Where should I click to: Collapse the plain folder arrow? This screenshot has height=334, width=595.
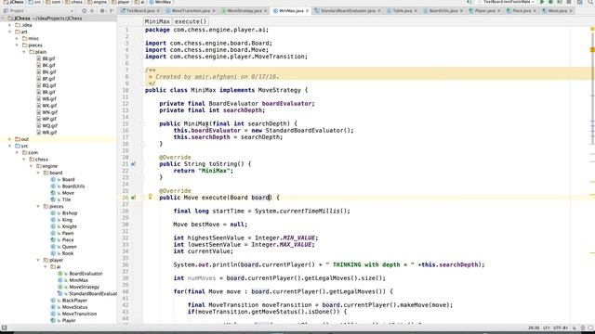(x=24, y=52)
